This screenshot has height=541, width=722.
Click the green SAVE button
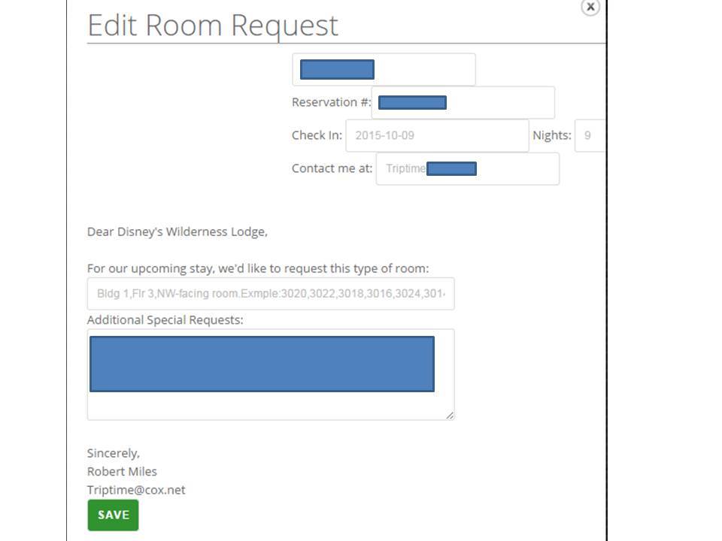(x=113, y=515)
